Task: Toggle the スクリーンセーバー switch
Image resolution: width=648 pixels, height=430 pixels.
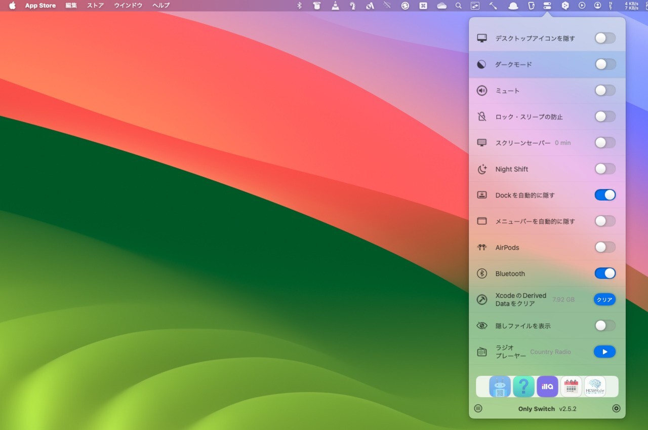Action: tap(605, 143)
